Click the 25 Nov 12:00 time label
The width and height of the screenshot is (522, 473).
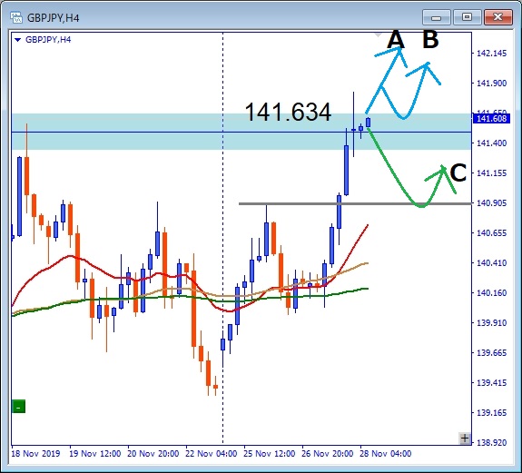(x=270, y=454)
